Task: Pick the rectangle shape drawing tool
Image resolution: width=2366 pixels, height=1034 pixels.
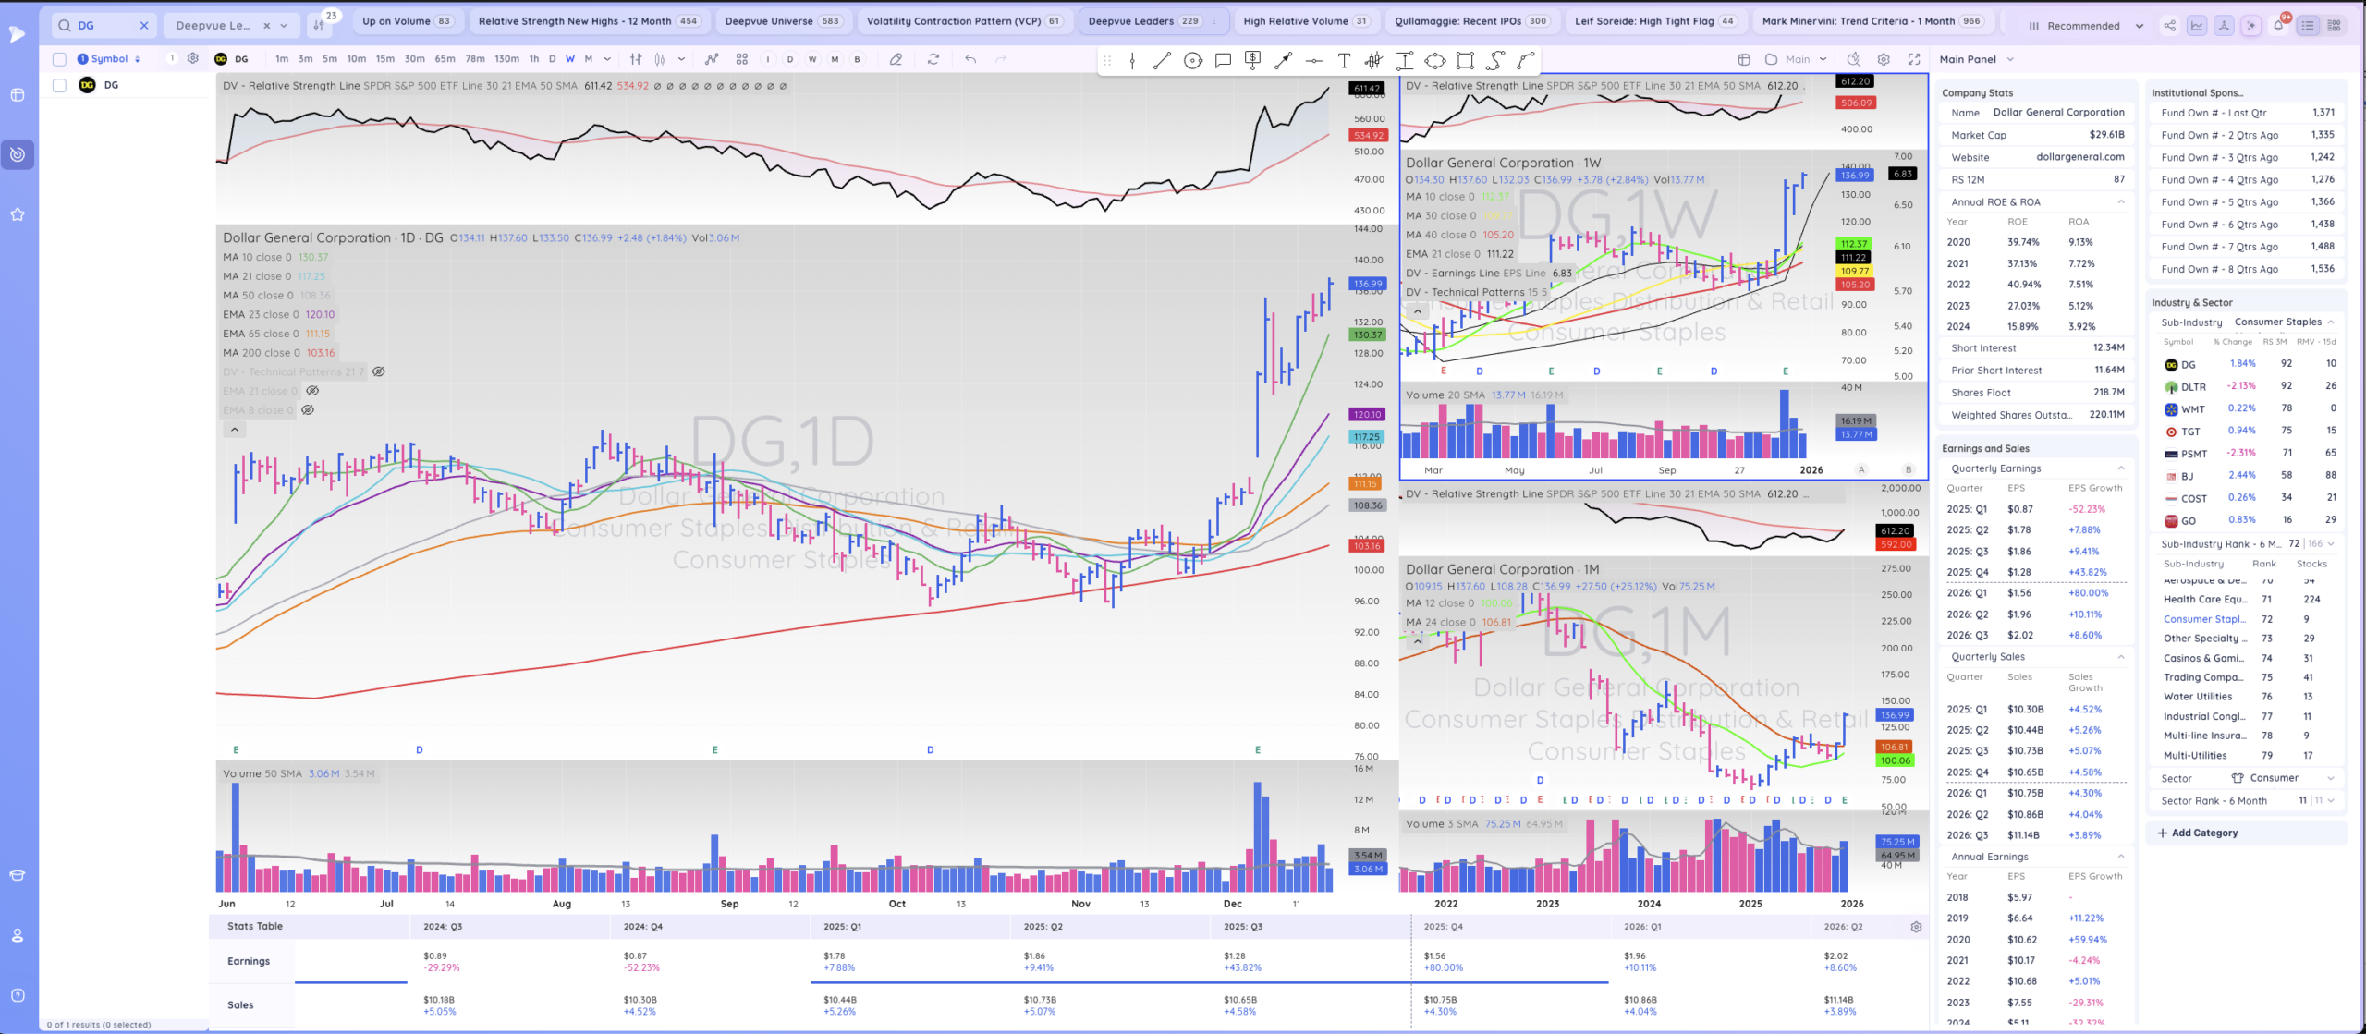Action: click(1465, 60)
